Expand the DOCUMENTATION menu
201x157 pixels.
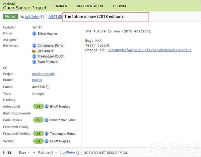(x=91, y=6)
